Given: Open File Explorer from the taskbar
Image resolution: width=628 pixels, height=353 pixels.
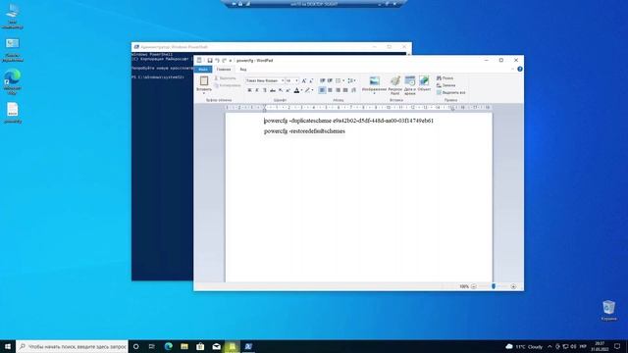Looking at the screenshot, I should click(x=184, y=346).
